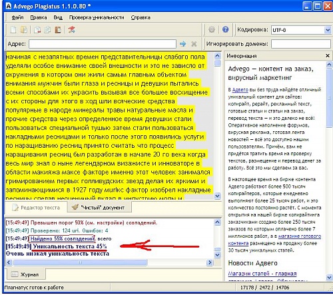The width and height of the screenshot is (333, 295).
Task: Click the Очень низкая уникальность текста line
Action: click(x=57, y=254)
